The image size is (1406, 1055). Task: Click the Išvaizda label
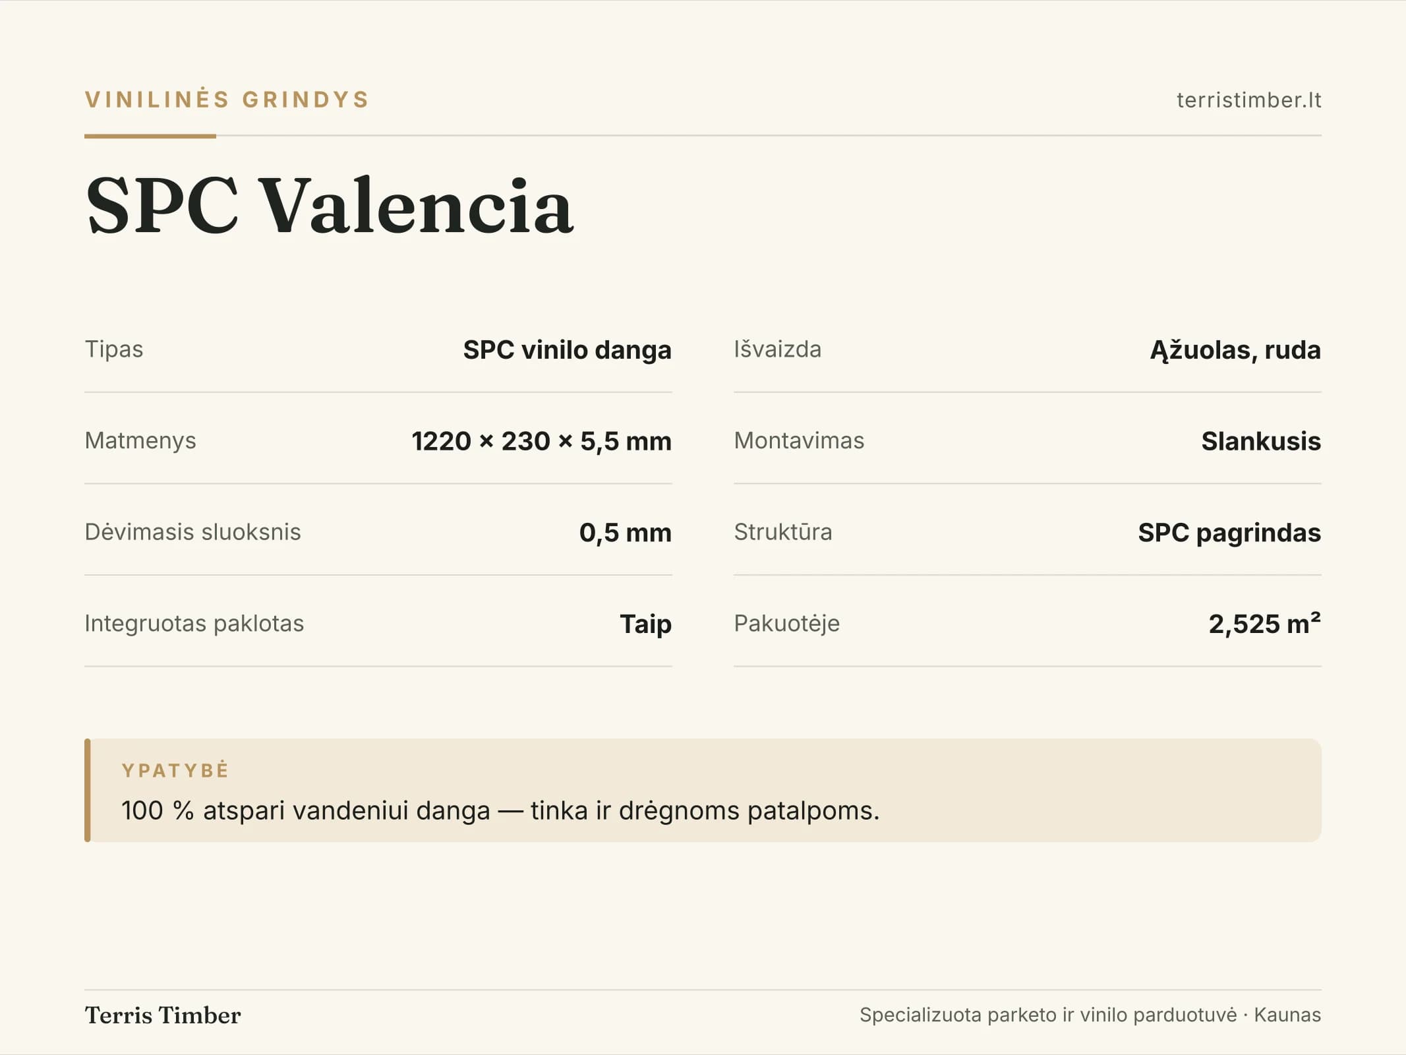pyautogui.click(x=778, y=349)
